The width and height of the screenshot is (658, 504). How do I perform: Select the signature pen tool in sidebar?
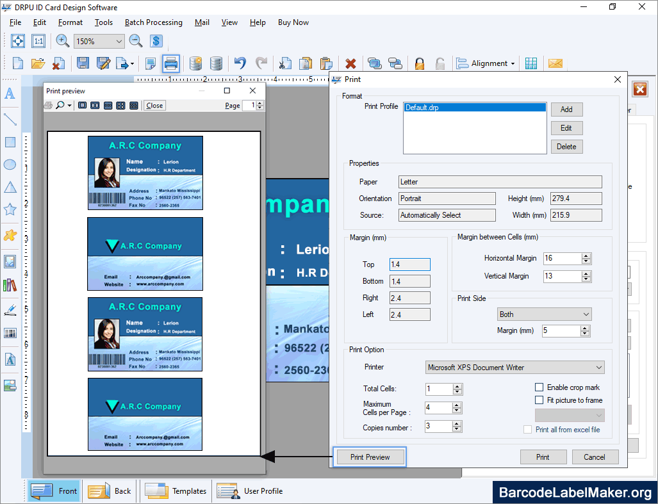tap(10, 310)
